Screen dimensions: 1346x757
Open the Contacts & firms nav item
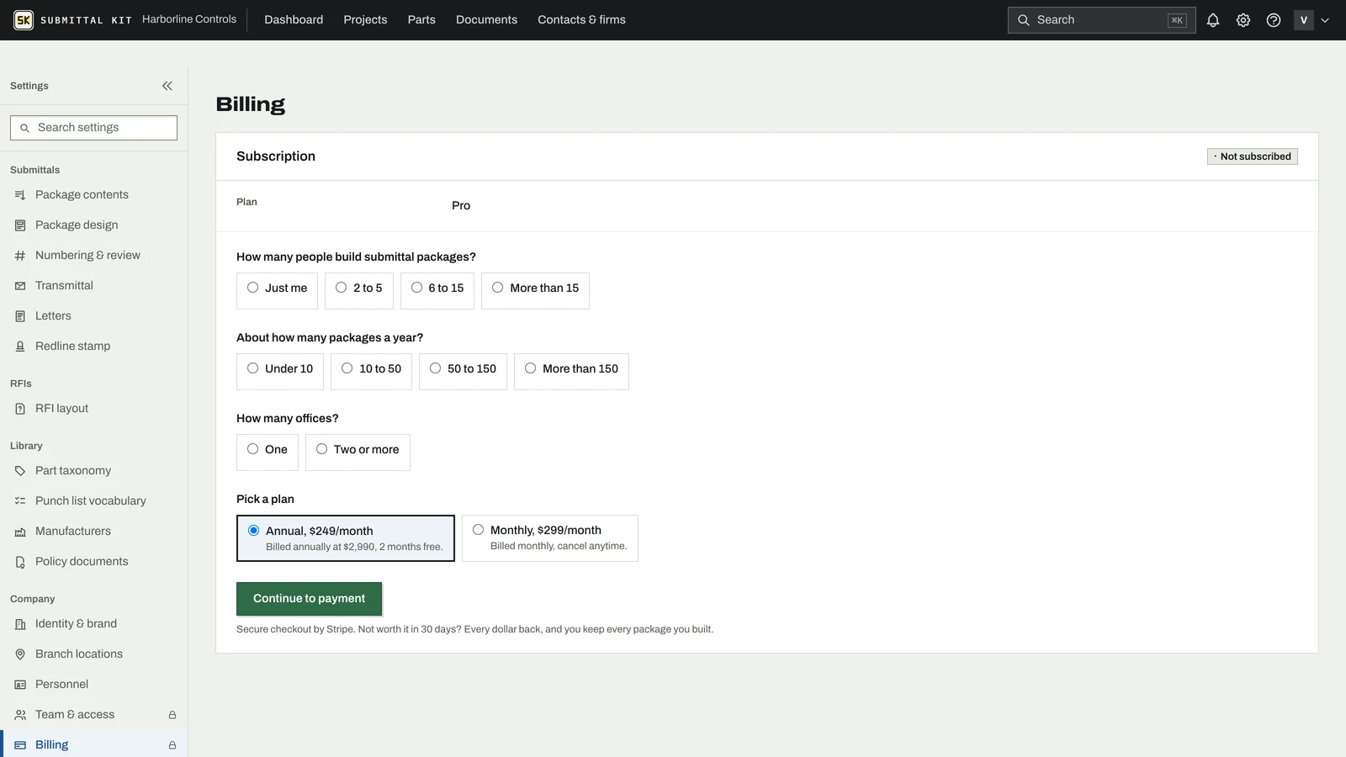(x=581, y=20)
